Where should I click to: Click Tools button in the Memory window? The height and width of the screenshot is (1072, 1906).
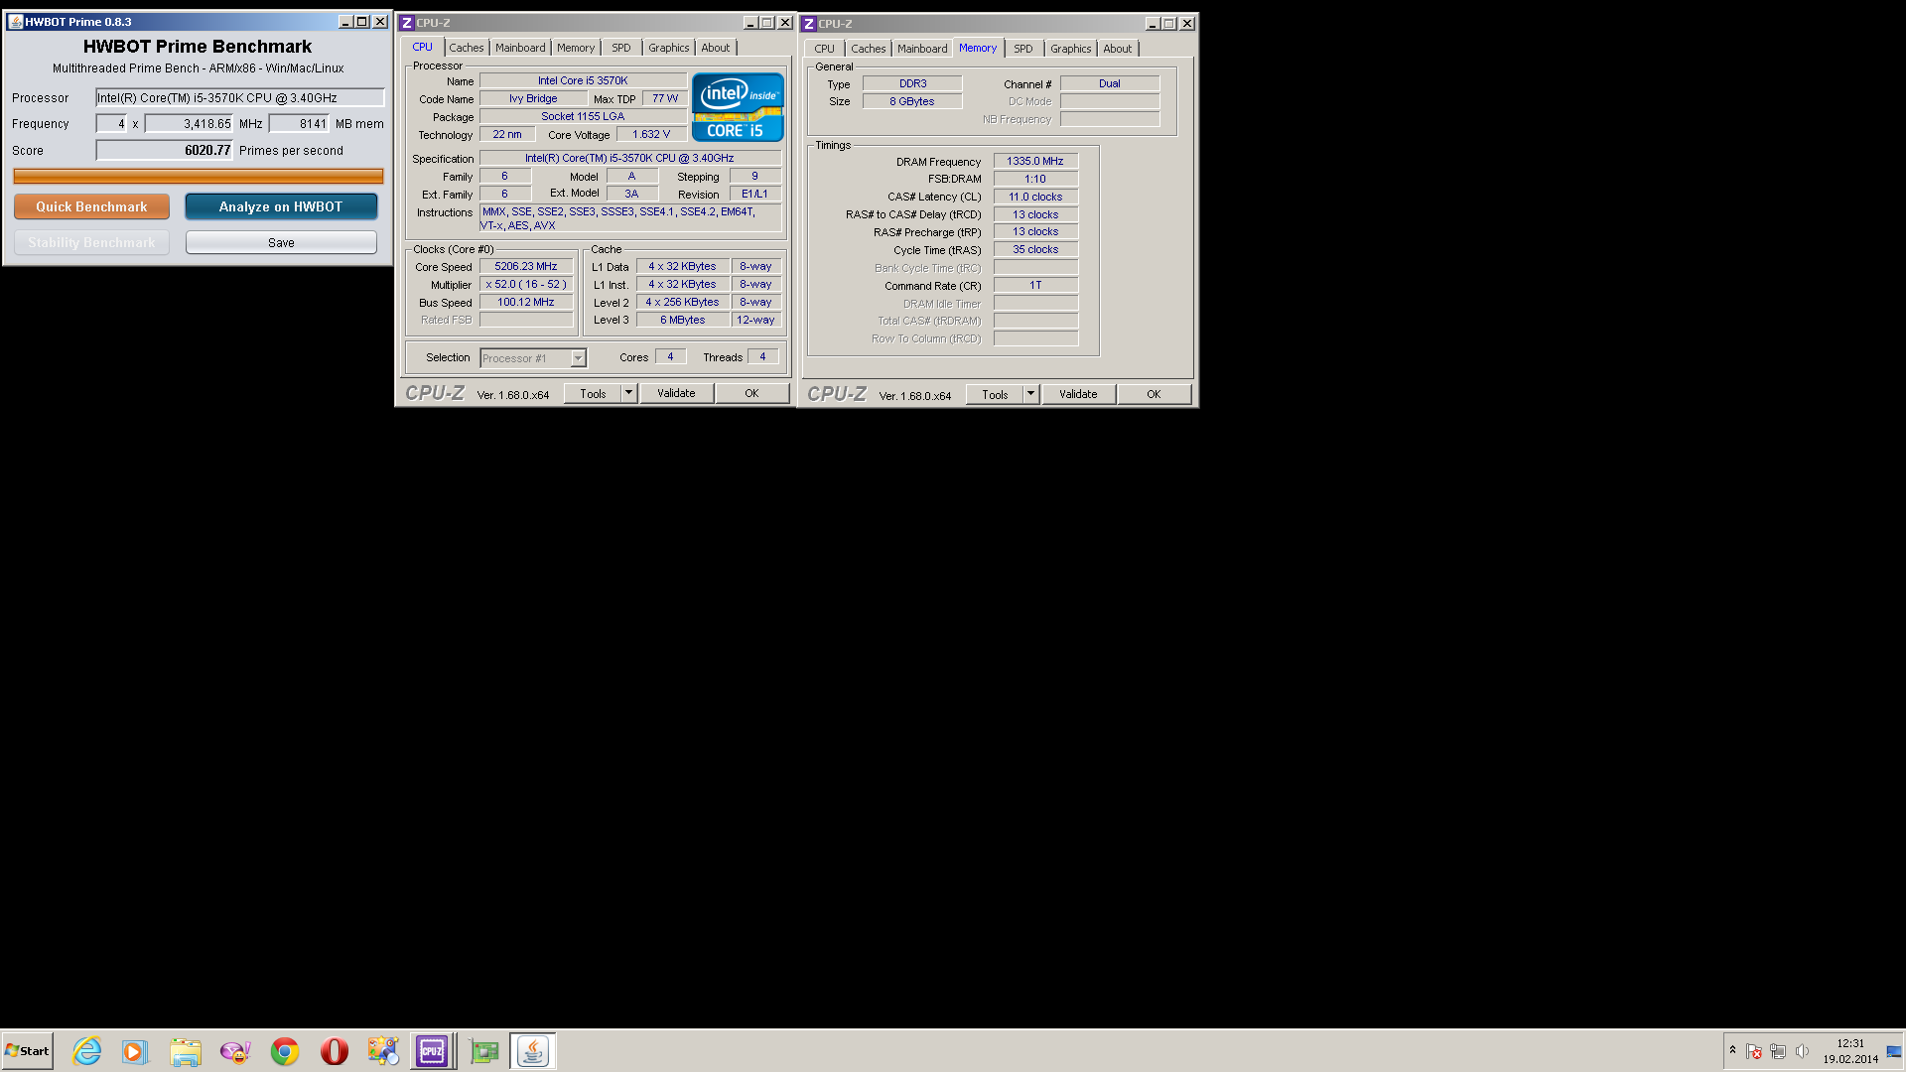(x=995, y=394)
